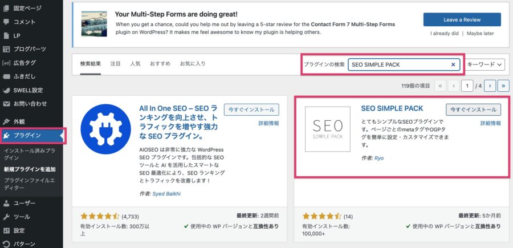Click the SWELL設定 menu label

pos(28,90)
